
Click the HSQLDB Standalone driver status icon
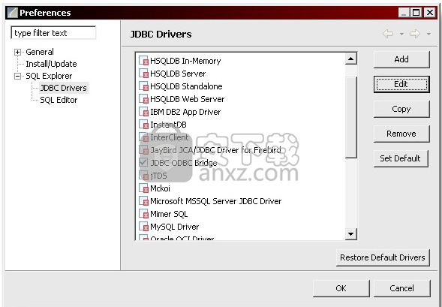[144, 86]
